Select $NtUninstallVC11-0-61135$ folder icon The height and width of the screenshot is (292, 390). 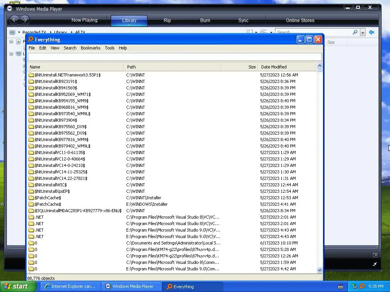tap(31, 152)
